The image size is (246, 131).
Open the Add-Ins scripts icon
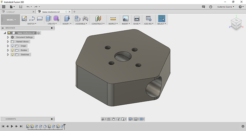click(148, 19)
